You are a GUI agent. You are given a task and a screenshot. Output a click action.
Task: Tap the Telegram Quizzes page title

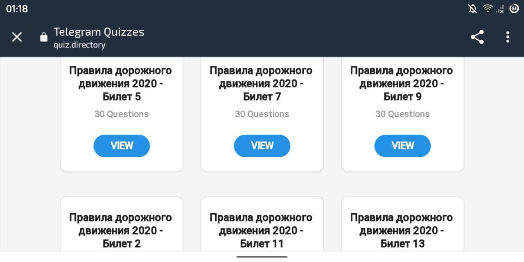coord(99,32)
